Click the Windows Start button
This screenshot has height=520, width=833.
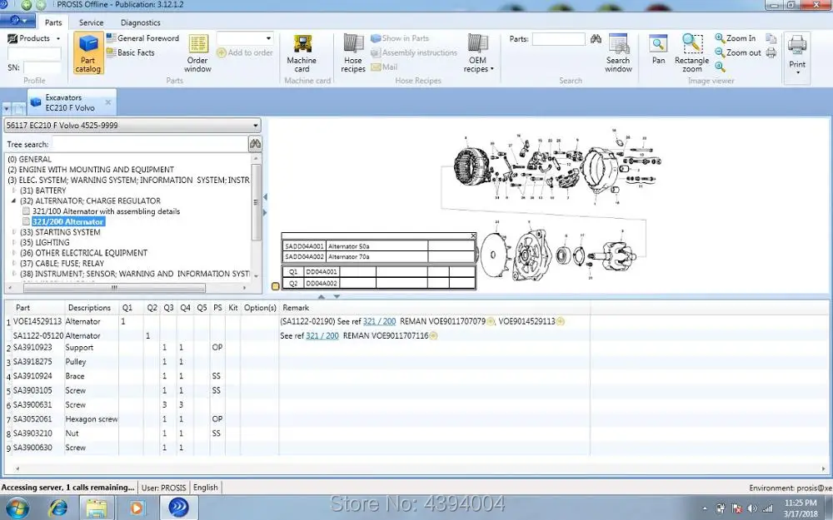(17, 508)
